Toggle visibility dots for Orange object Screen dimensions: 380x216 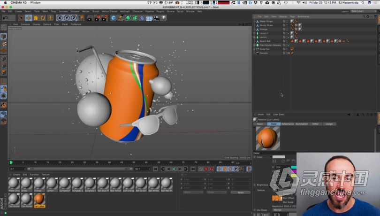(287, 29)
